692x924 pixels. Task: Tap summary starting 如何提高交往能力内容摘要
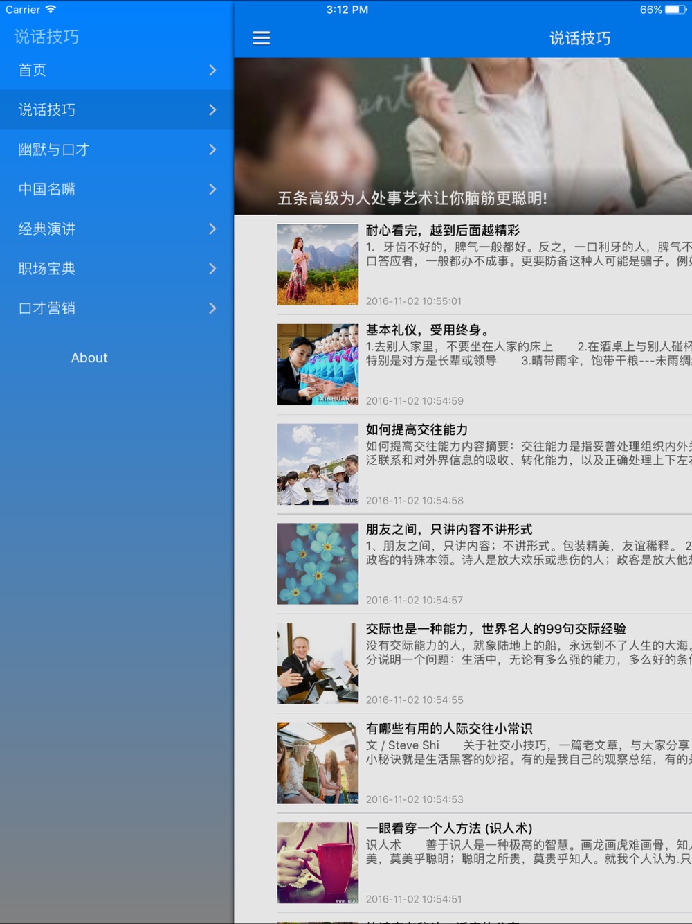529,453
